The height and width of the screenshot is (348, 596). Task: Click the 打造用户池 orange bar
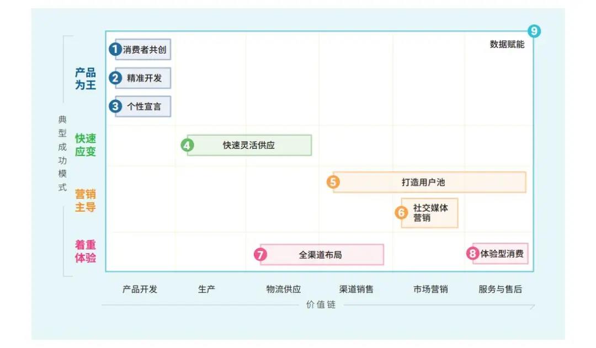430,182
